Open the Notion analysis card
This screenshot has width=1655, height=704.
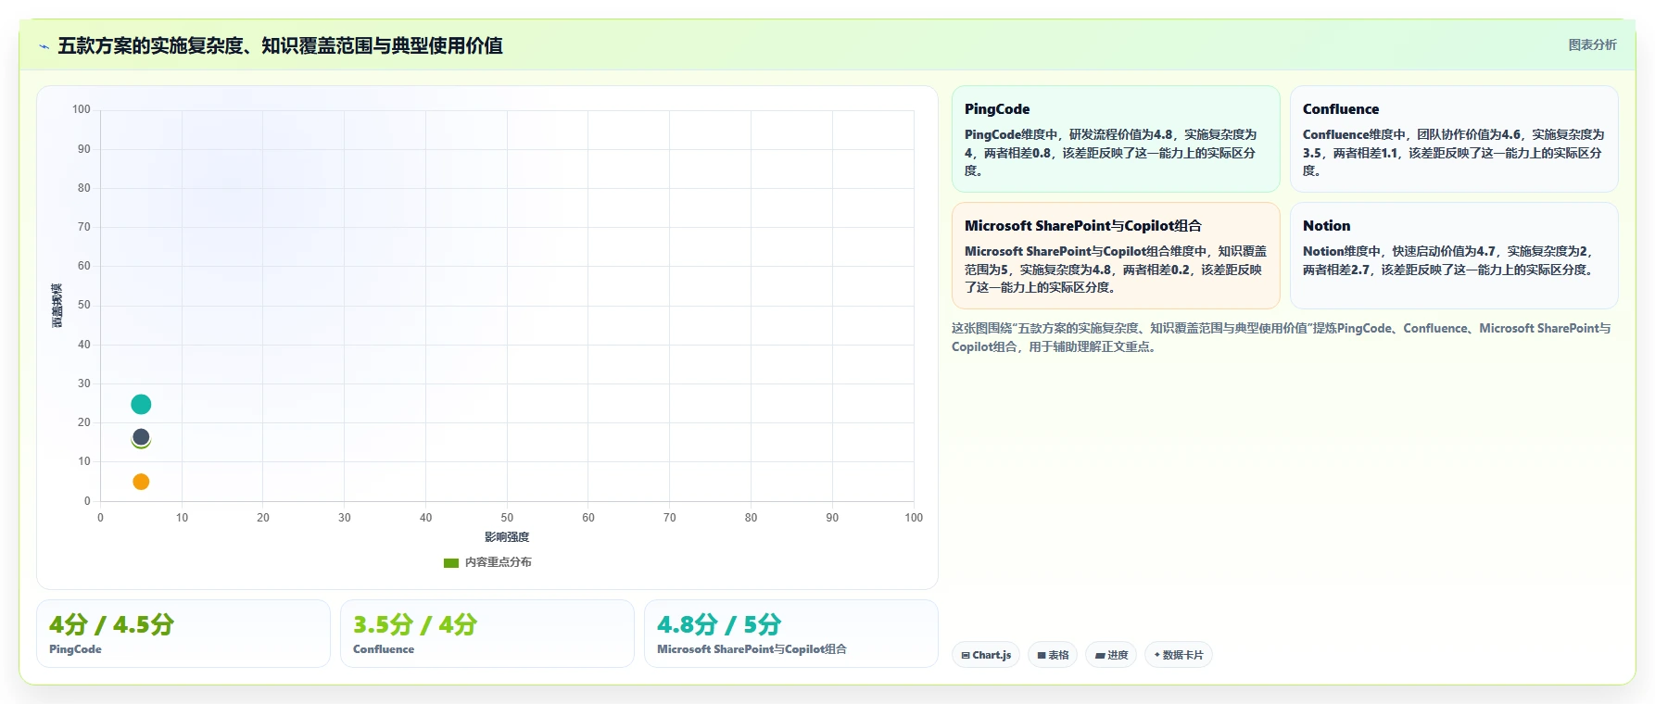(1454, 256)
